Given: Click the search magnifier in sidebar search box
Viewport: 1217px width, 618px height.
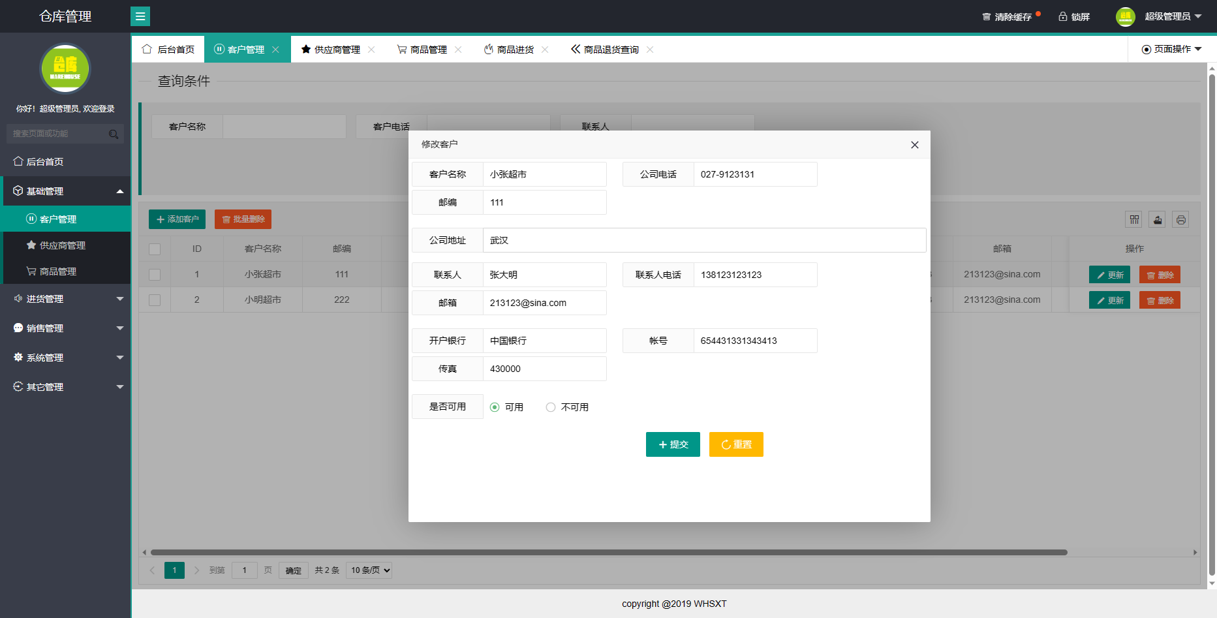Looking at the screenshot, I should click(114, 133).
